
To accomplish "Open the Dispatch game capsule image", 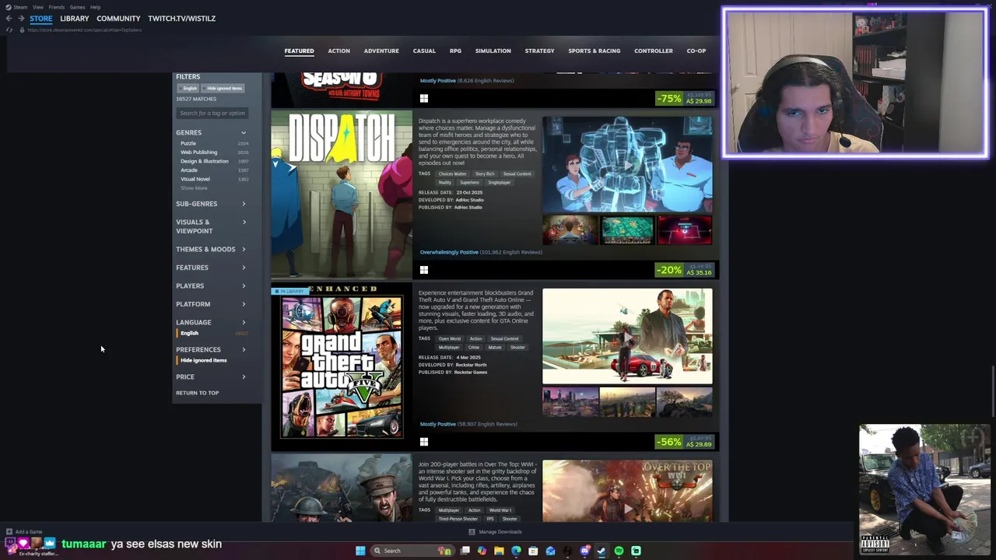I will (342, 195).
